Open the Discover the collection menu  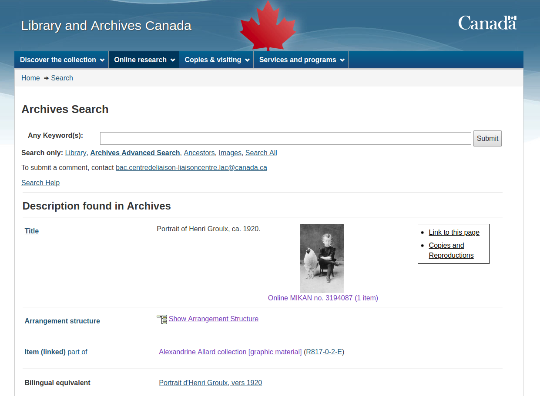pos(61,60)
